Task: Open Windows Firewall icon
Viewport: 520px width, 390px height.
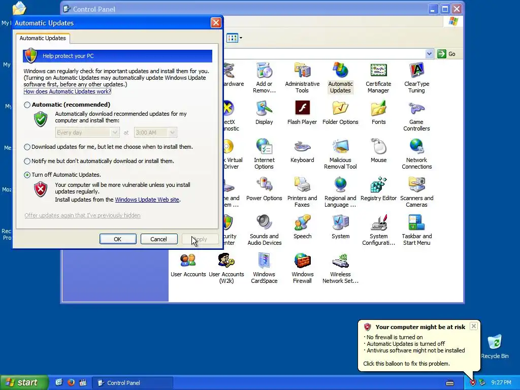Action: coord(302,268)
